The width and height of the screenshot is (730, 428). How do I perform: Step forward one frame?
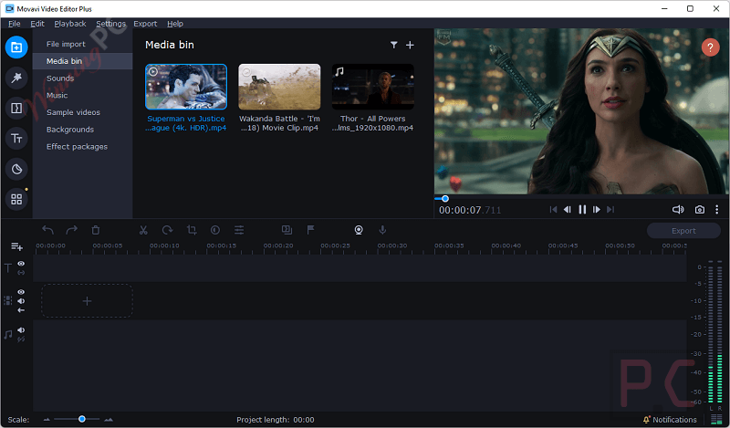pos(597,210)
